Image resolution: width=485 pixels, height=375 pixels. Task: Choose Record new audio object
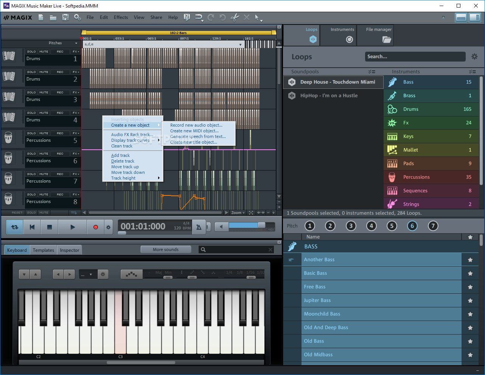(196, 125)
